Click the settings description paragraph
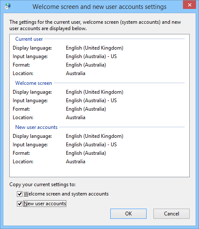The width and height of the screenshot is (199, 229). (95, 25)
